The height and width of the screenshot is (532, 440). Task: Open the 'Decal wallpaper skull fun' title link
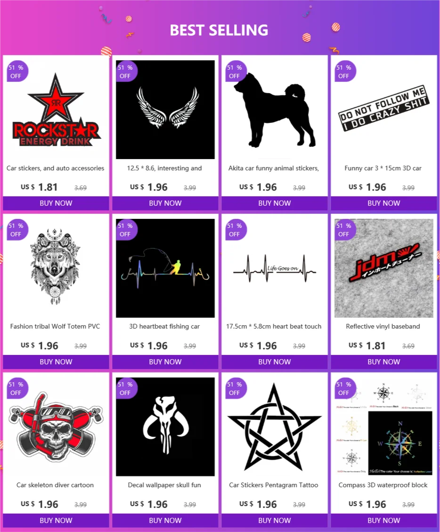[x=164, y=485]
